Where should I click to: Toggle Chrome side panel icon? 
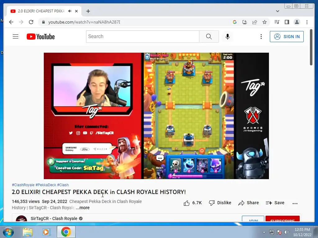point(287,22)
